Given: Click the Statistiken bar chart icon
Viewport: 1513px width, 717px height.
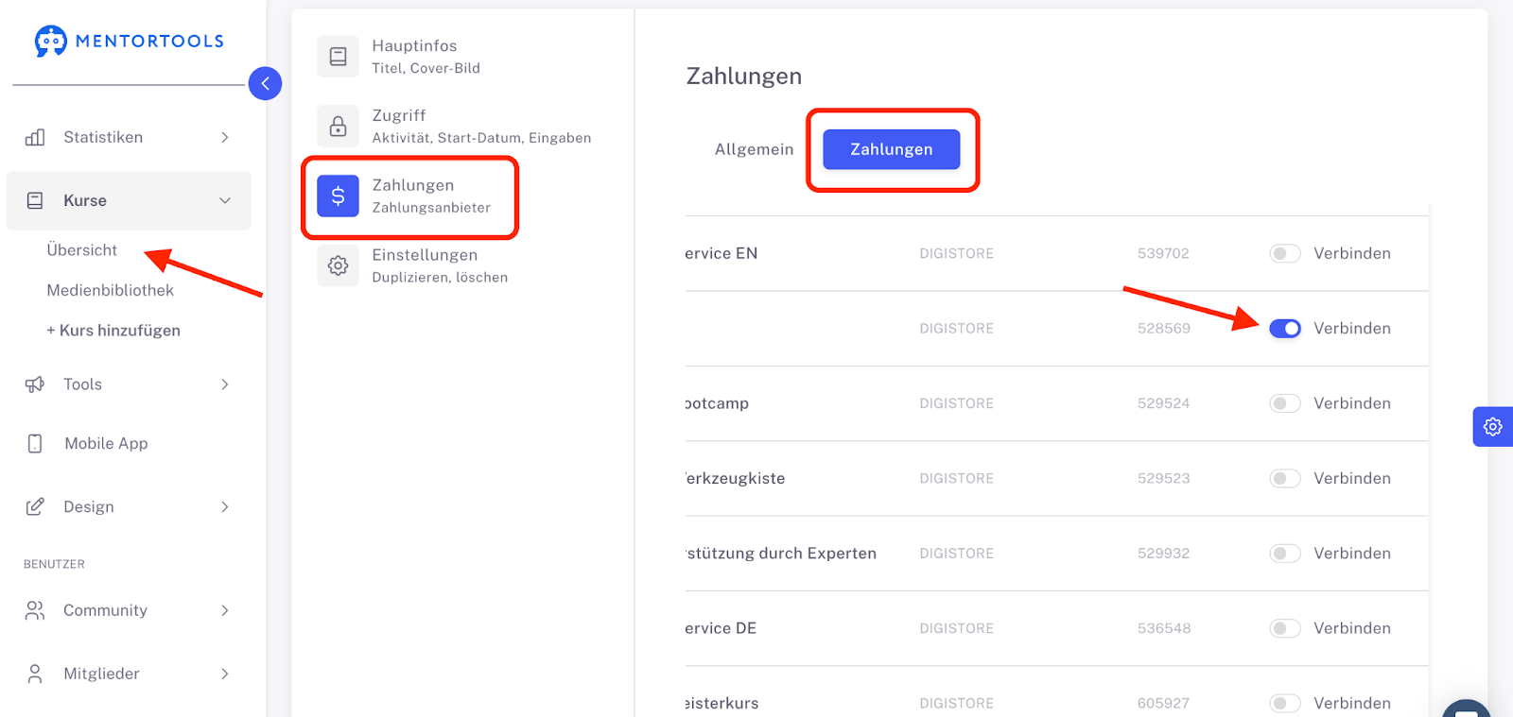Looking at the screenshot, I should click(35, 138).
